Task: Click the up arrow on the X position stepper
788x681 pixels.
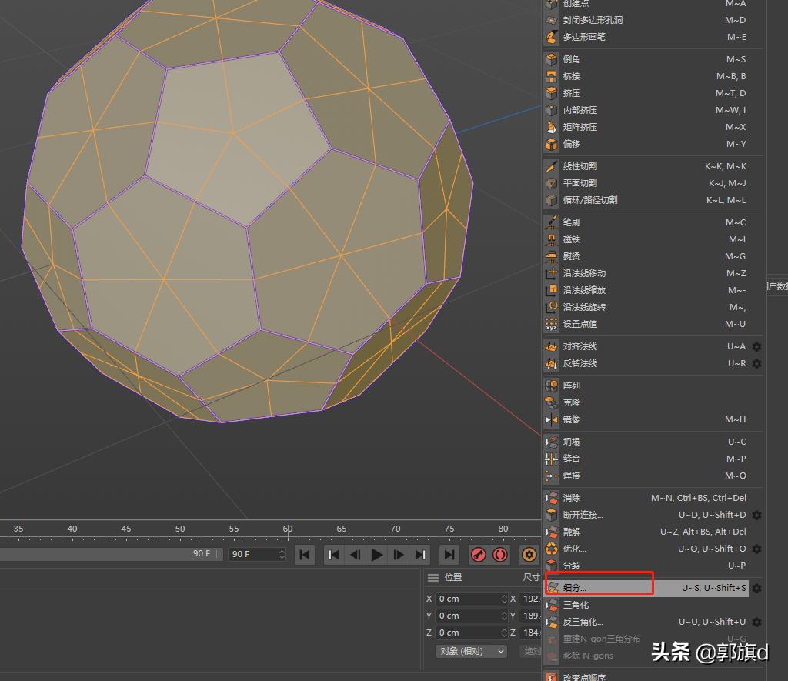Action: [505, 596]
